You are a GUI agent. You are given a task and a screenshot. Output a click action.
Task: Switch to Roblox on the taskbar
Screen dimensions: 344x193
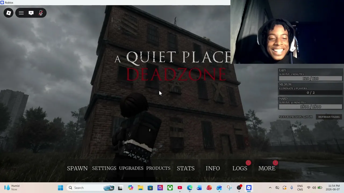[249, 188]
